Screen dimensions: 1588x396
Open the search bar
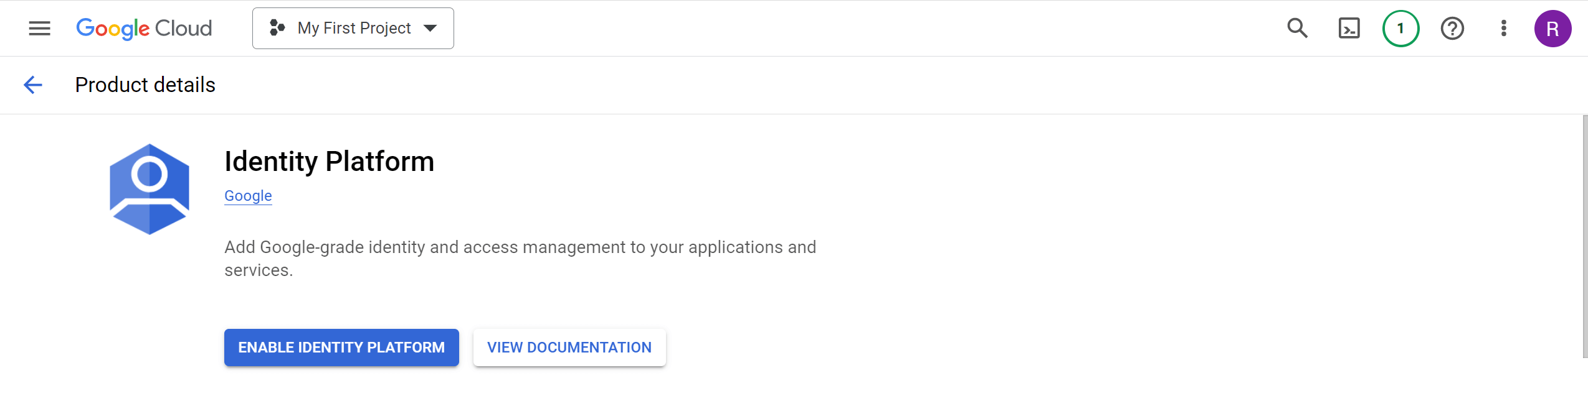pos(1297,28)
